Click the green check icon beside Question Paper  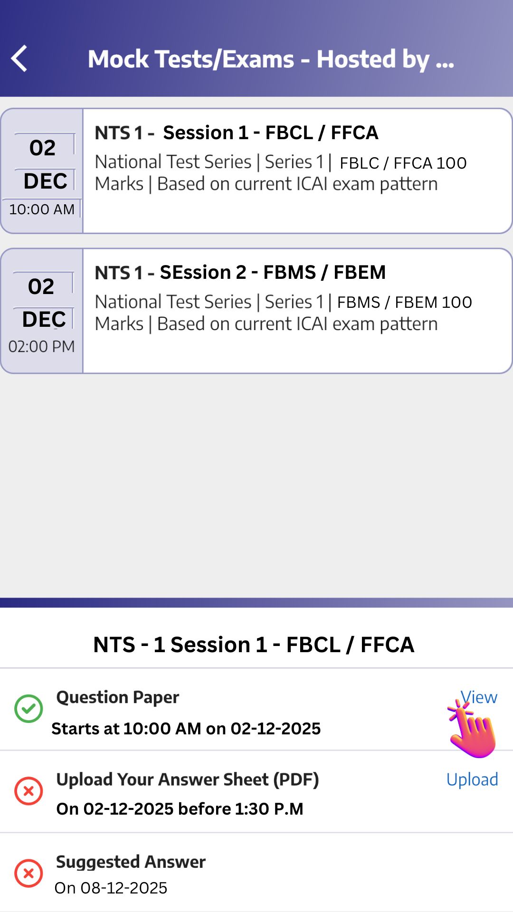pyautogui.click(x=28, y=709)
